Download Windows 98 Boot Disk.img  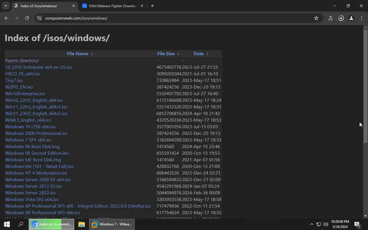pos(32,146)
